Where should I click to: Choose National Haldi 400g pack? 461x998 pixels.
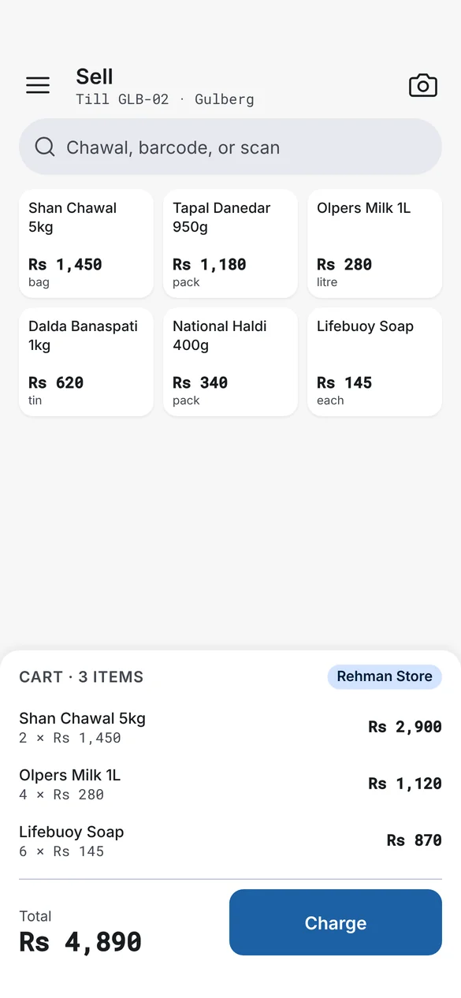click(x=230, y=362)
